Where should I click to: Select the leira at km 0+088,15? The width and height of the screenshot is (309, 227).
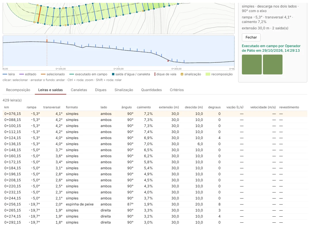pyautogui.click(x=155, y=120)
